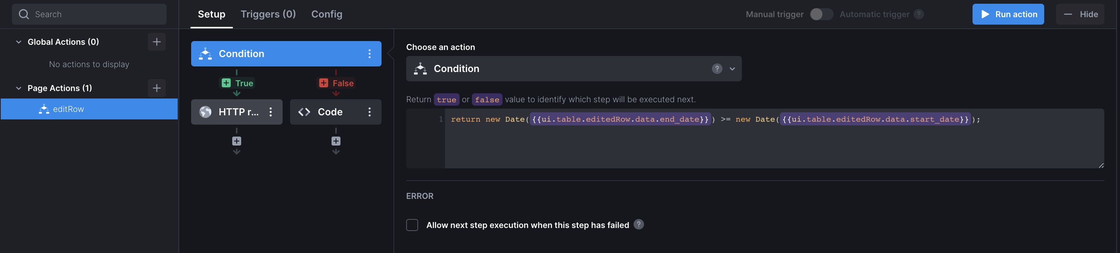
Task: Add step under False branch plus icon
Action: [323, 83]
